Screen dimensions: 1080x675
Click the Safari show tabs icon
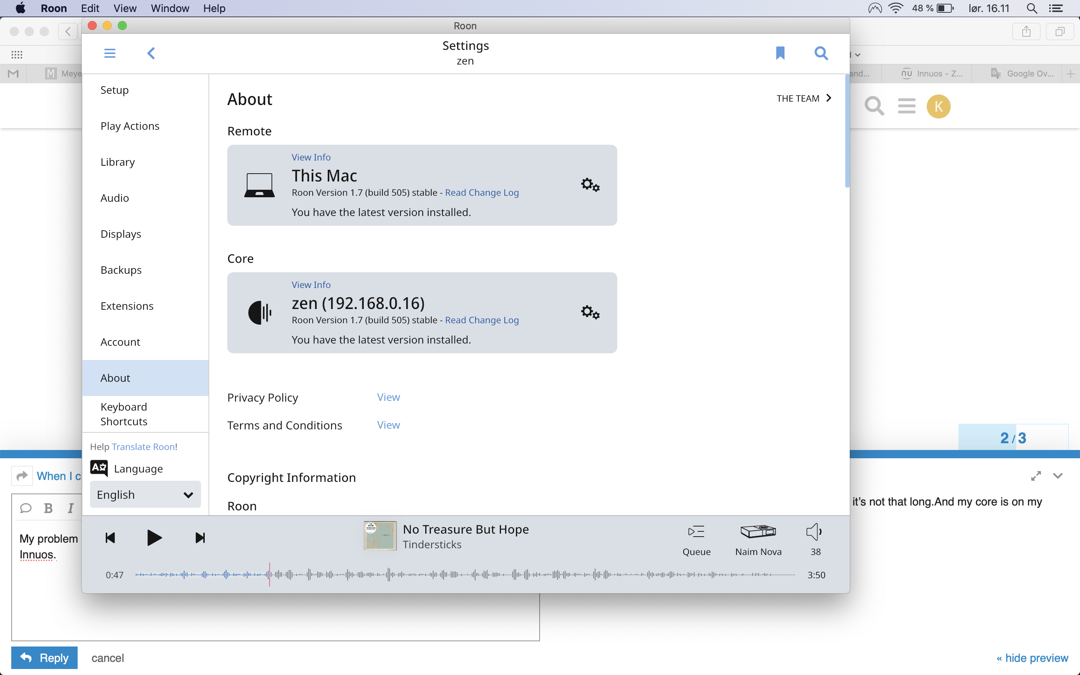1060,32
